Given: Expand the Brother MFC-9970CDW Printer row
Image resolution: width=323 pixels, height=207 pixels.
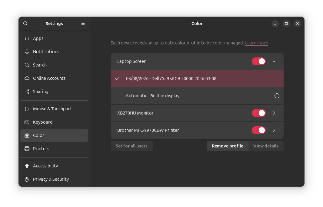Looking at the screenshot, I should pos(274,130).
